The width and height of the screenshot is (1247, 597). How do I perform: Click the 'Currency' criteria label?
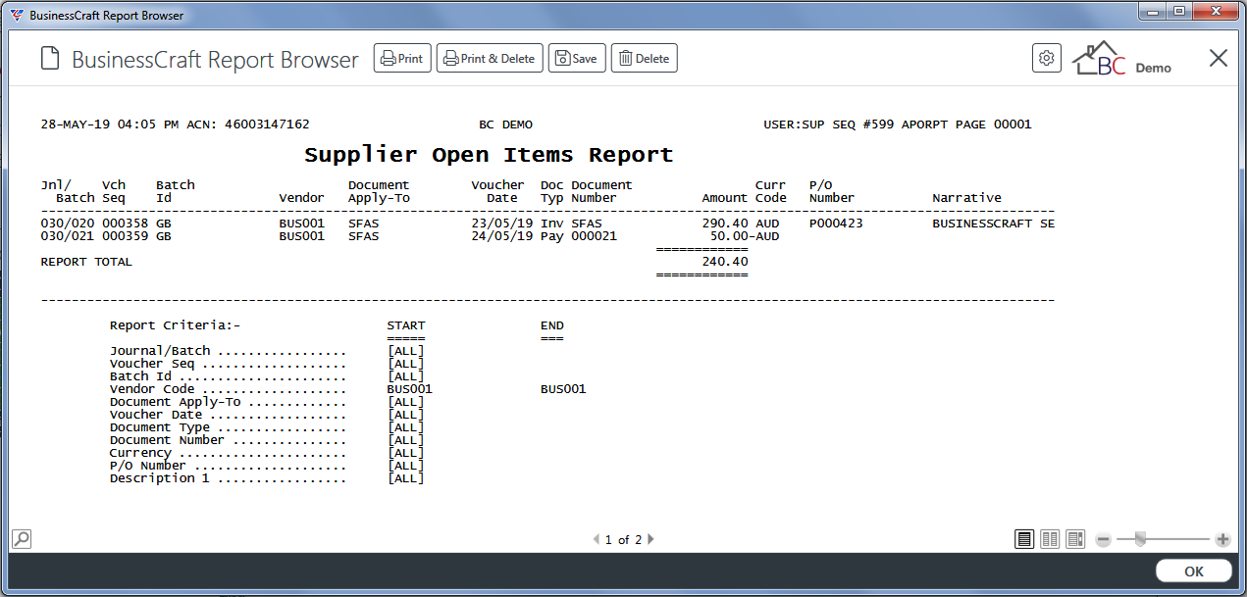140,453
